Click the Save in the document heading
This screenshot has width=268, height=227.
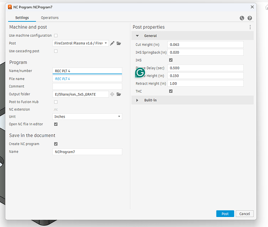32,135
